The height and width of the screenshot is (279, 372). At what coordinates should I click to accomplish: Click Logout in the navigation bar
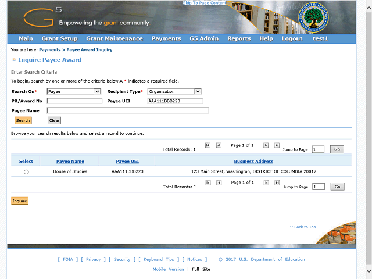pyautogui.click(x=292, y=38)
